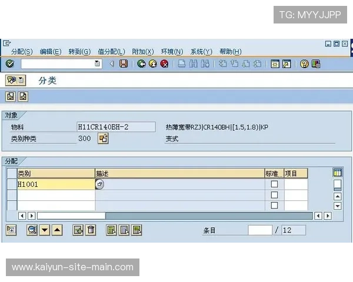Click the table configuration icon at top right of table
This screenshot has height=282, width=353.
pos(337,173)
